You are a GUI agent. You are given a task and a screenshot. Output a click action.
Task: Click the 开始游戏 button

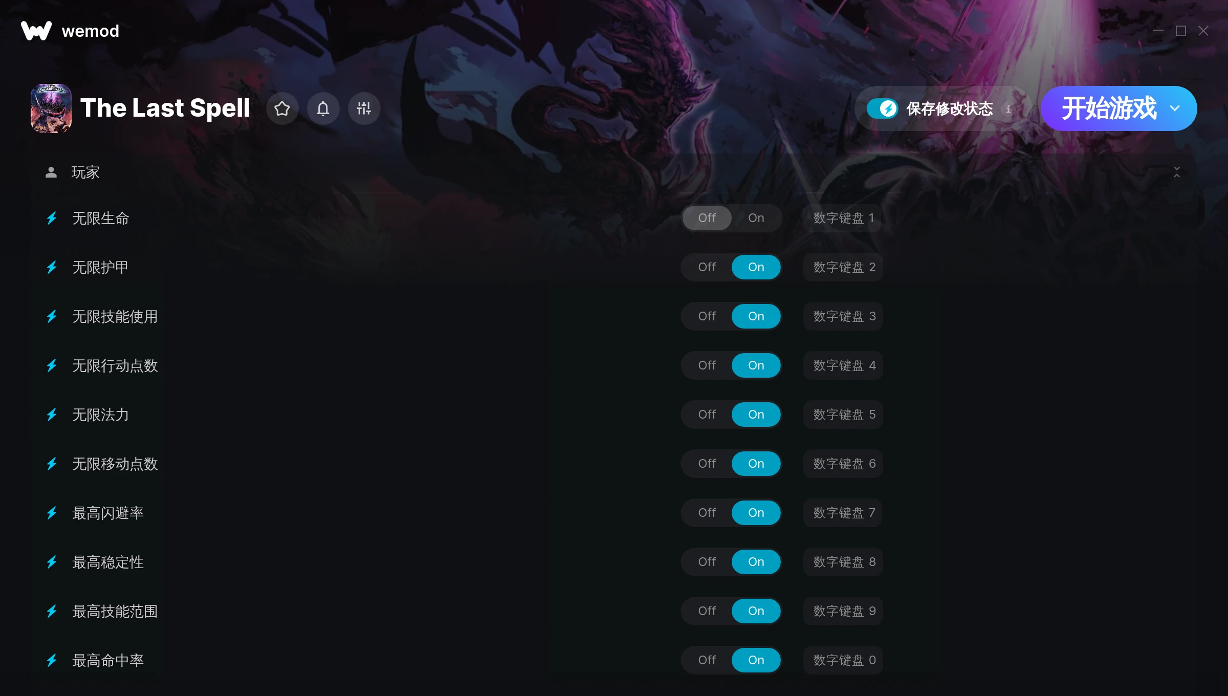coord(1109,108)
